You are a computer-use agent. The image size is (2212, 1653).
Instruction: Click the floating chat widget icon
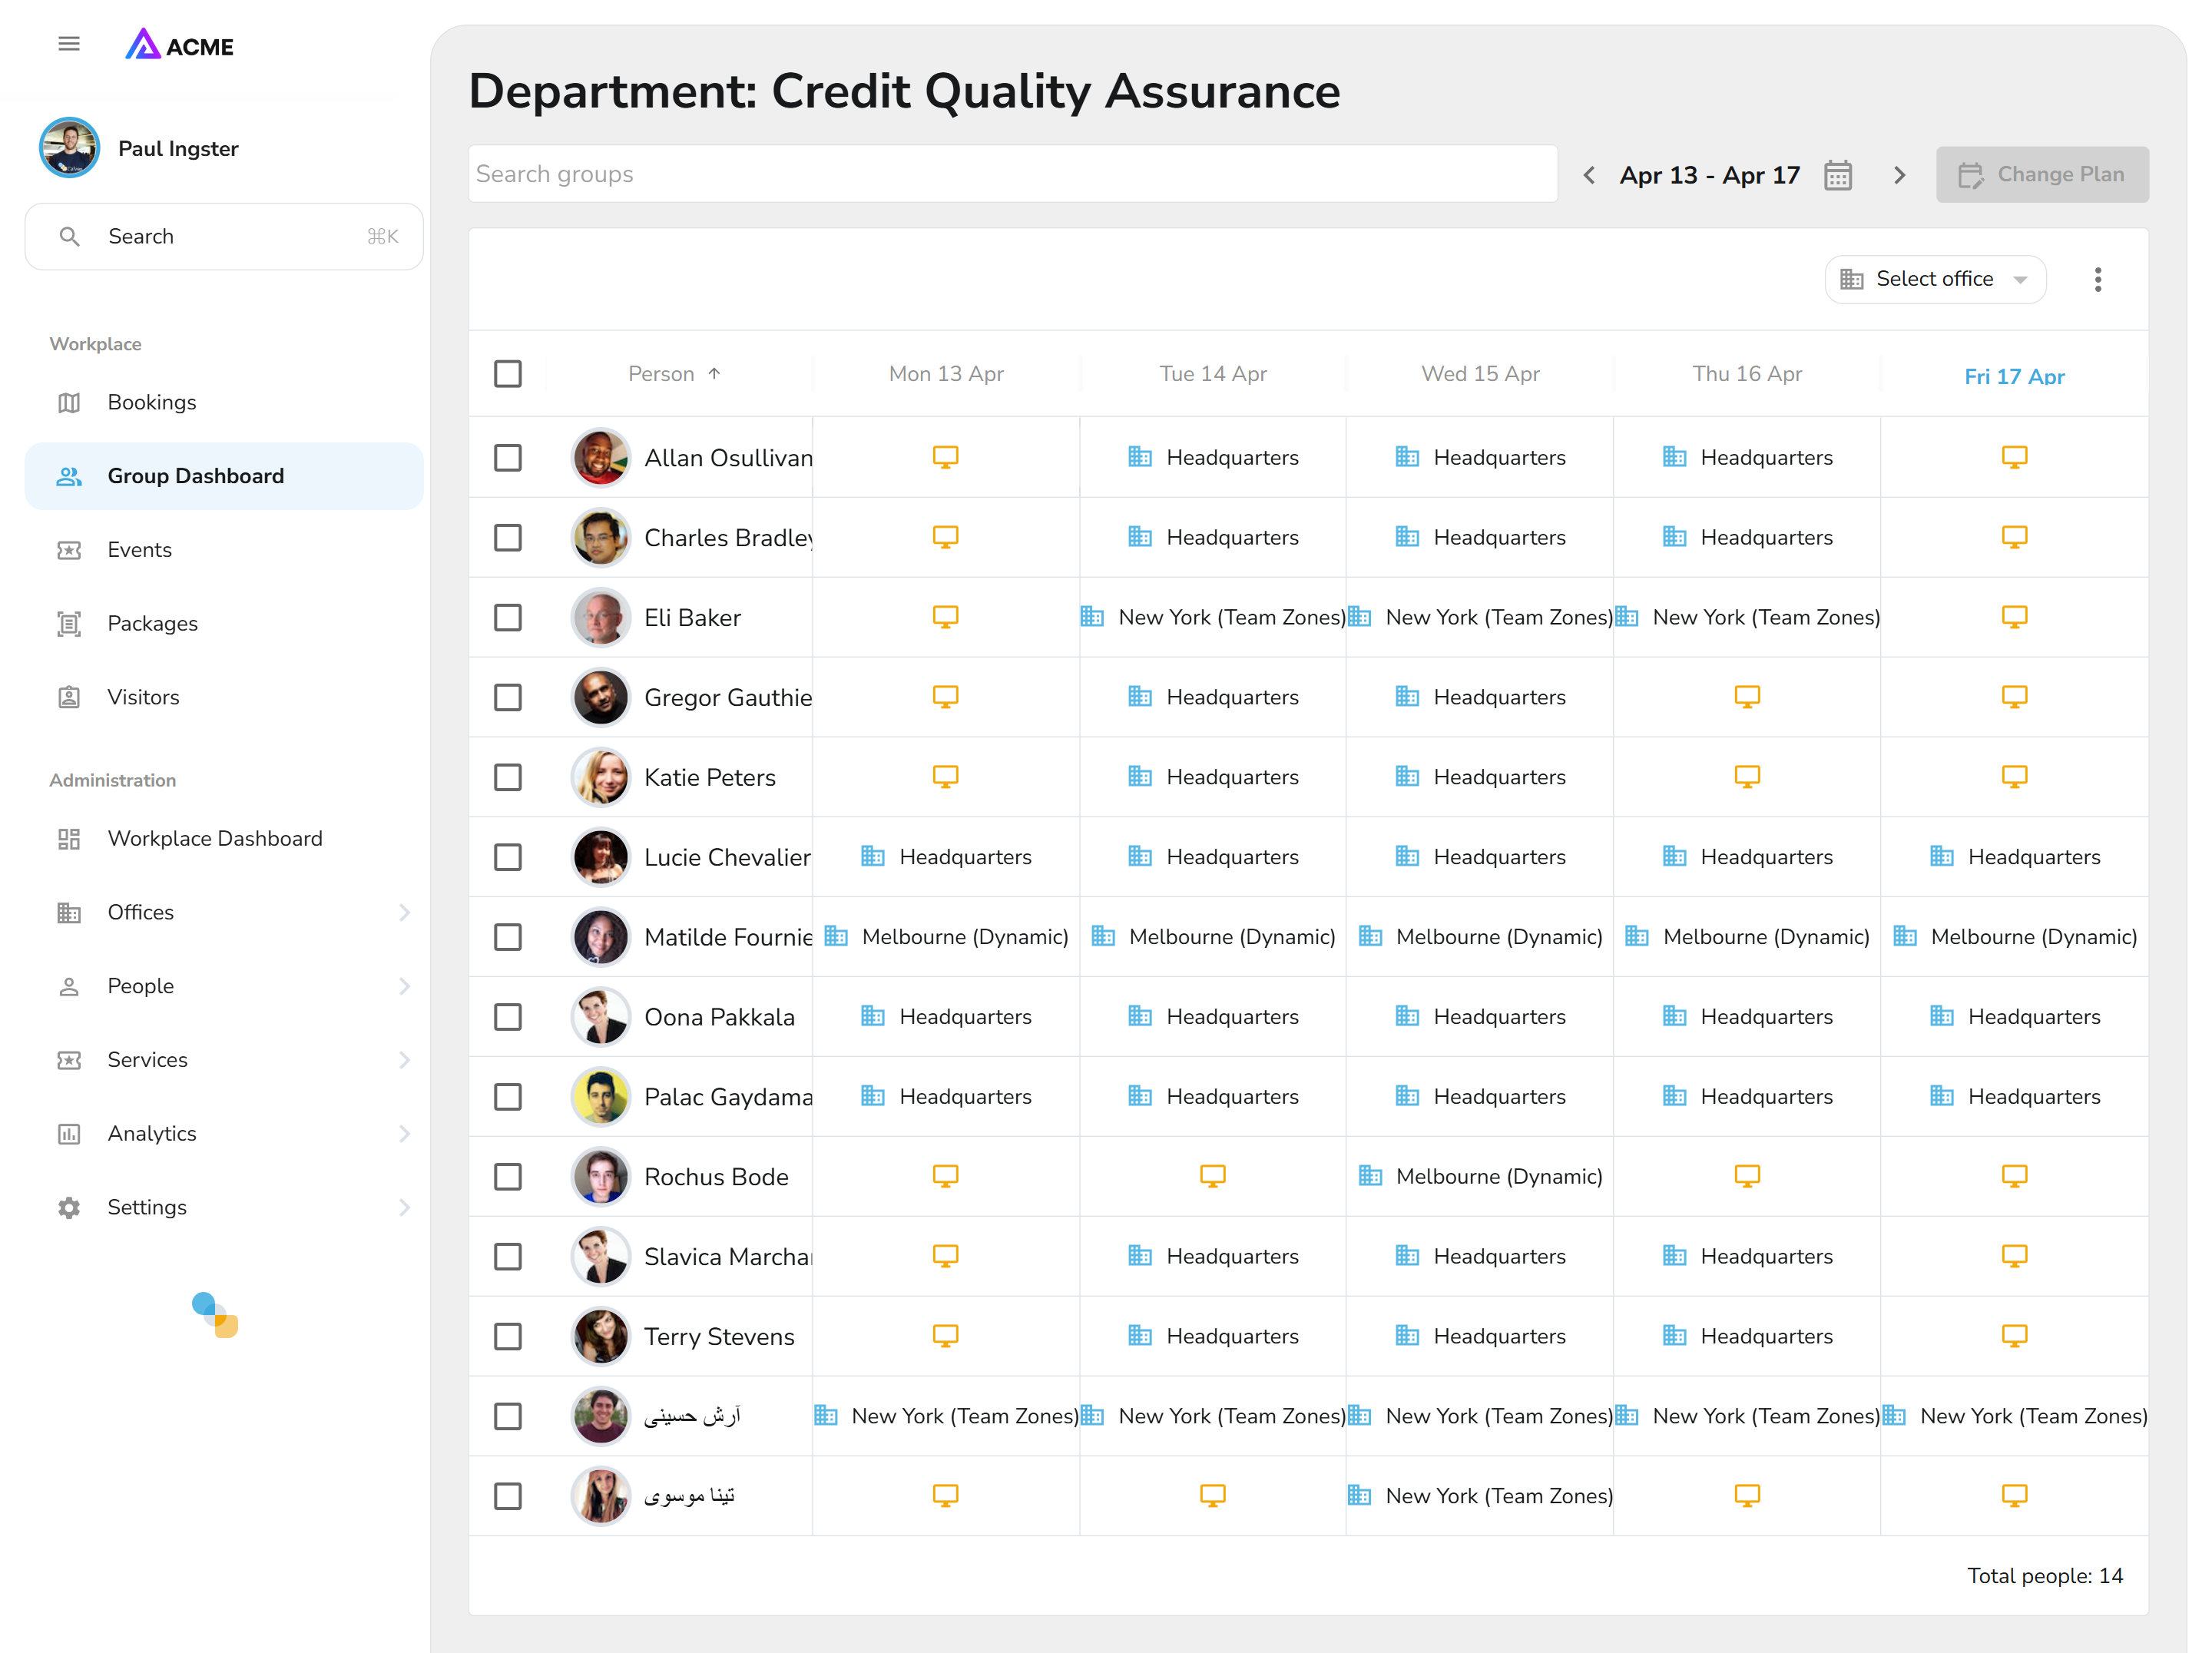coord(215,1314)
